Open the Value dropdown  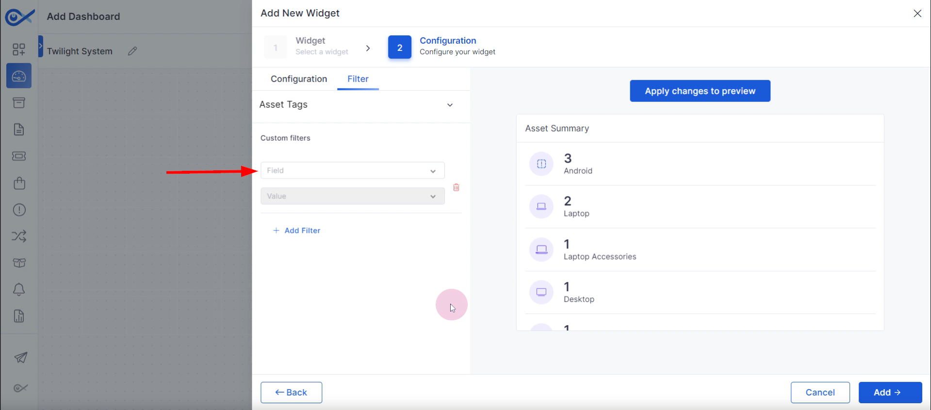pyautogui.click(x=353, y=196)
